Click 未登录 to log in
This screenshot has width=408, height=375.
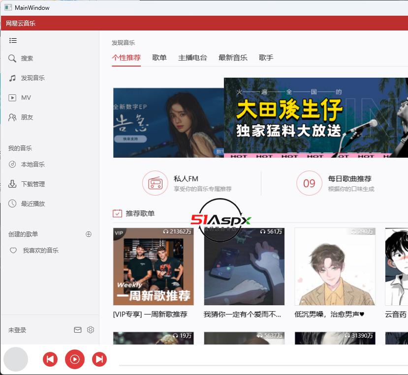(x=17, y=330)
